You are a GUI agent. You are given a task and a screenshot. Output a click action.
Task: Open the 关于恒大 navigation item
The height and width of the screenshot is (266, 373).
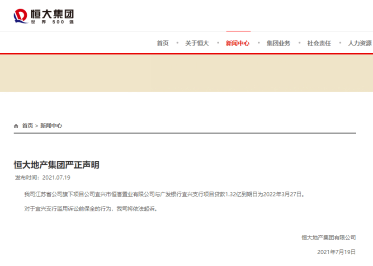197,43
